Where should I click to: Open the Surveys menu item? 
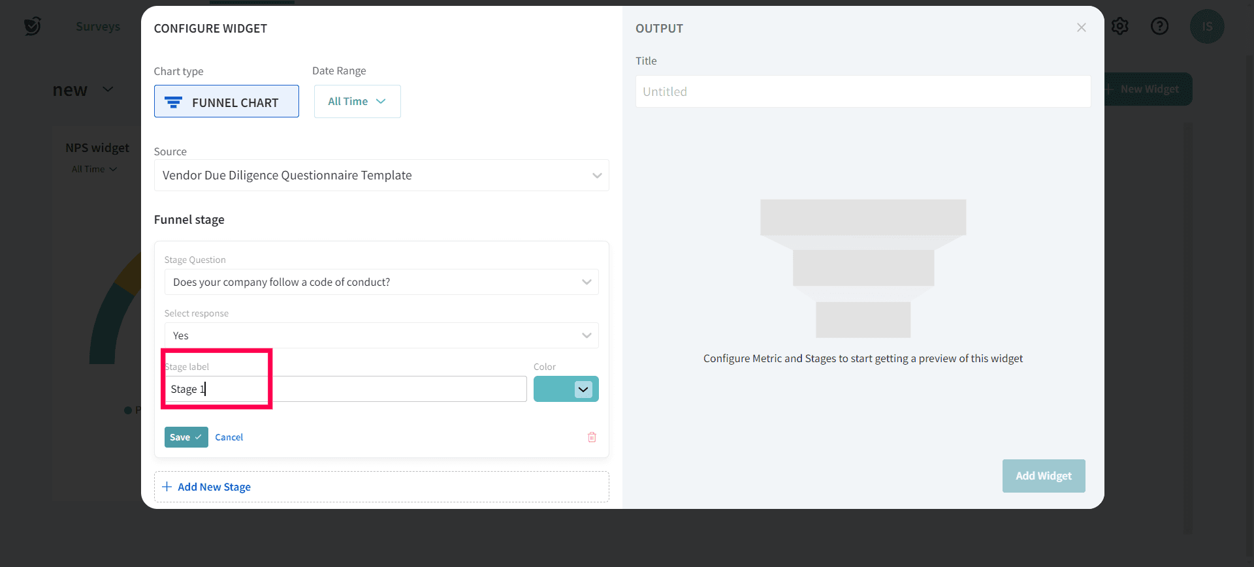[x=98, y=27]
